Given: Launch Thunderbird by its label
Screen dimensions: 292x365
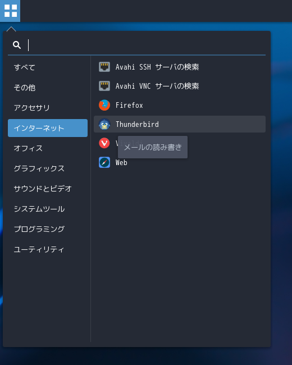Looking at the screenshot, I should click(137, 124).
